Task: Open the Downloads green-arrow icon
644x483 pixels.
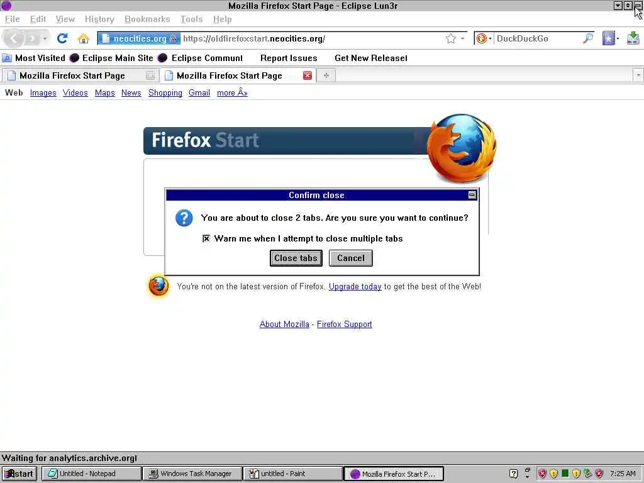Action: pos(633,38)
